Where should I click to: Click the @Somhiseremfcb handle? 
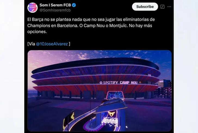click(x=55, y=10)
